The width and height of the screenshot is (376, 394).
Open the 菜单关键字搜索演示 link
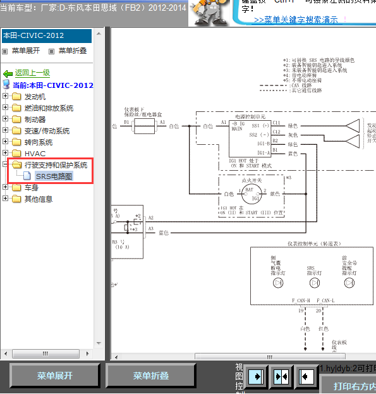tap(296, 20)
